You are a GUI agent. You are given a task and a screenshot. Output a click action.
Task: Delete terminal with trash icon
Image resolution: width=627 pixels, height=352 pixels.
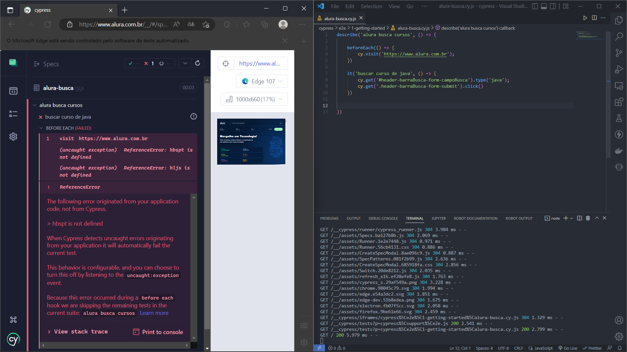click(x=588, y=218)
